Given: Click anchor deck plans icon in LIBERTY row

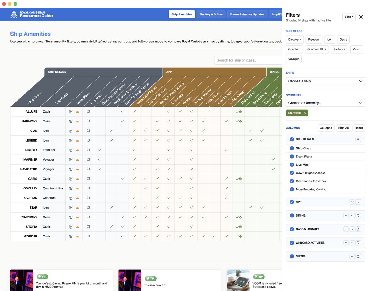Looking at the screenshot, I should coord(71,150).
